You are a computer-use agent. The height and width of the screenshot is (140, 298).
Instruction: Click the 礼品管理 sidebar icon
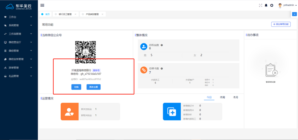click(5, 76)
